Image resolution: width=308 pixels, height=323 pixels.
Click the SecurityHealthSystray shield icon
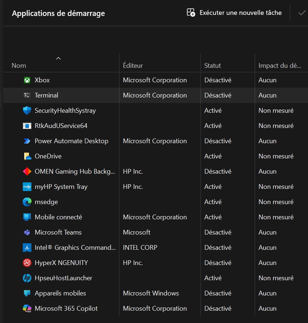27,111
